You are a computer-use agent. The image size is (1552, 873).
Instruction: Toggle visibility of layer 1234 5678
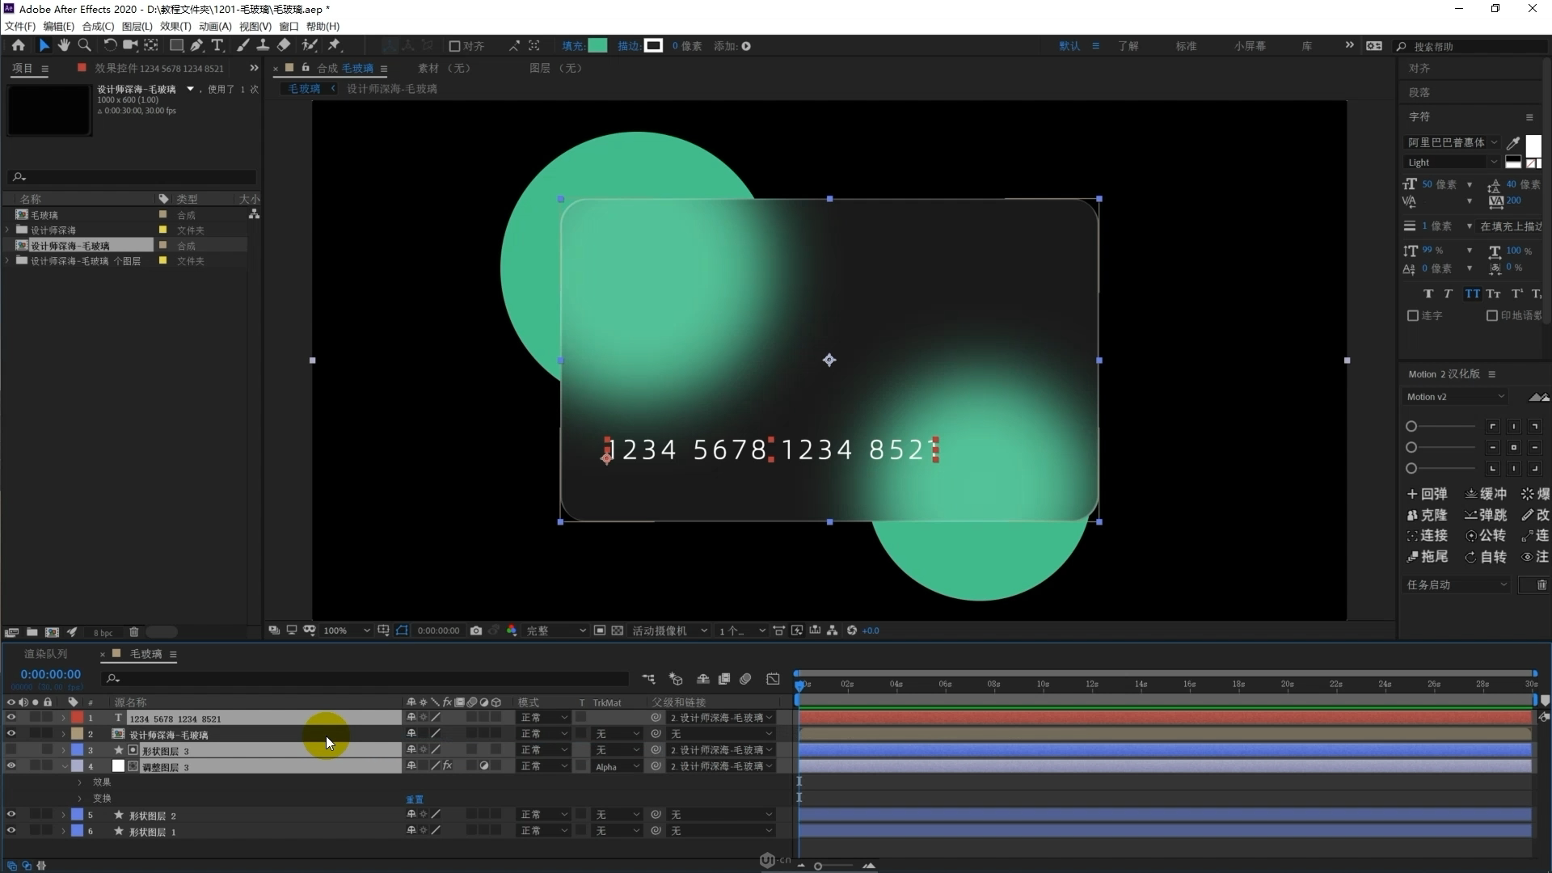[11, 717]
